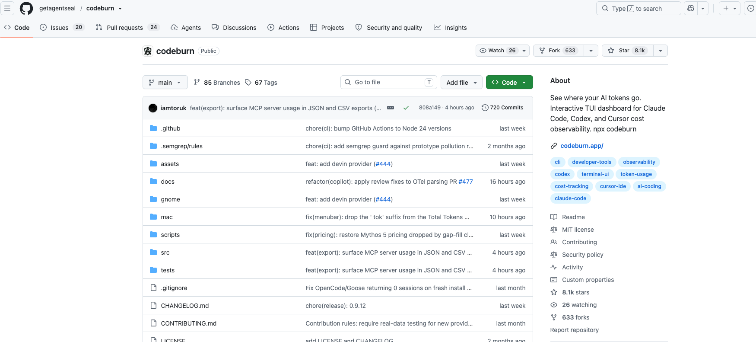Click the branch icon beside 85 Branches

197,82
